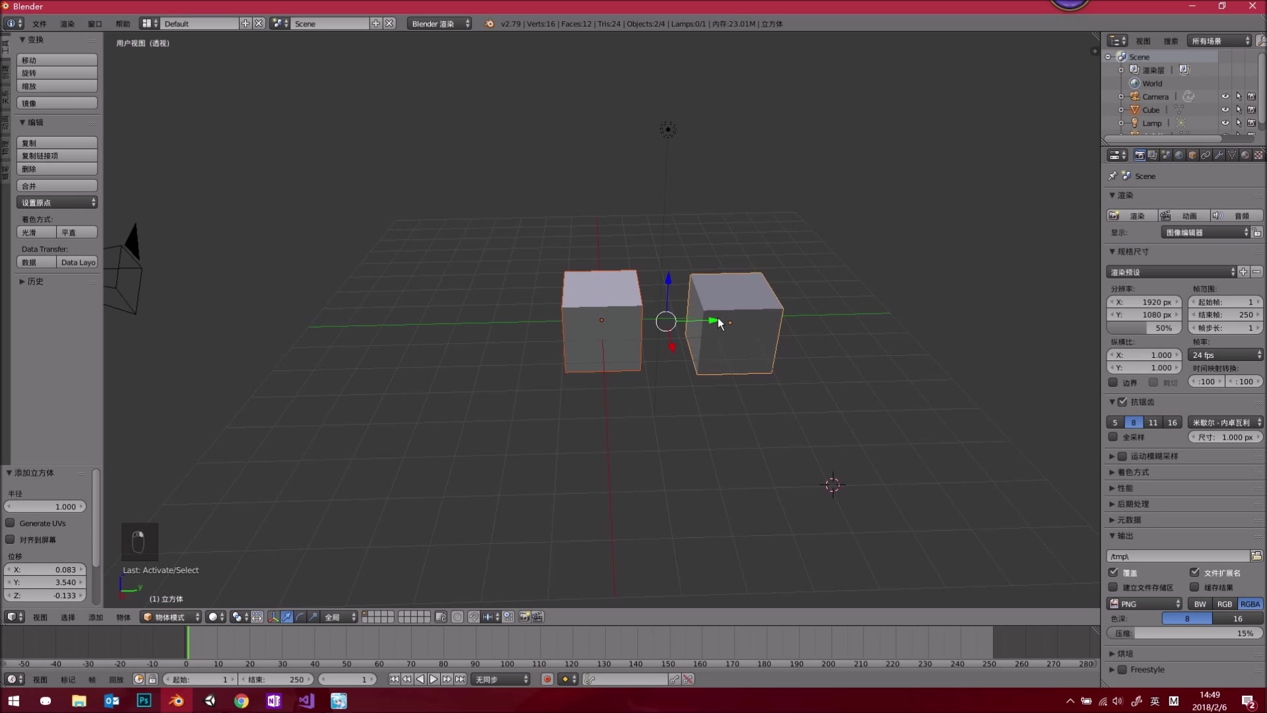Enable the snap magnet icon in header
The width and height of the screenshot is (1267, 713).
[473, 617]
